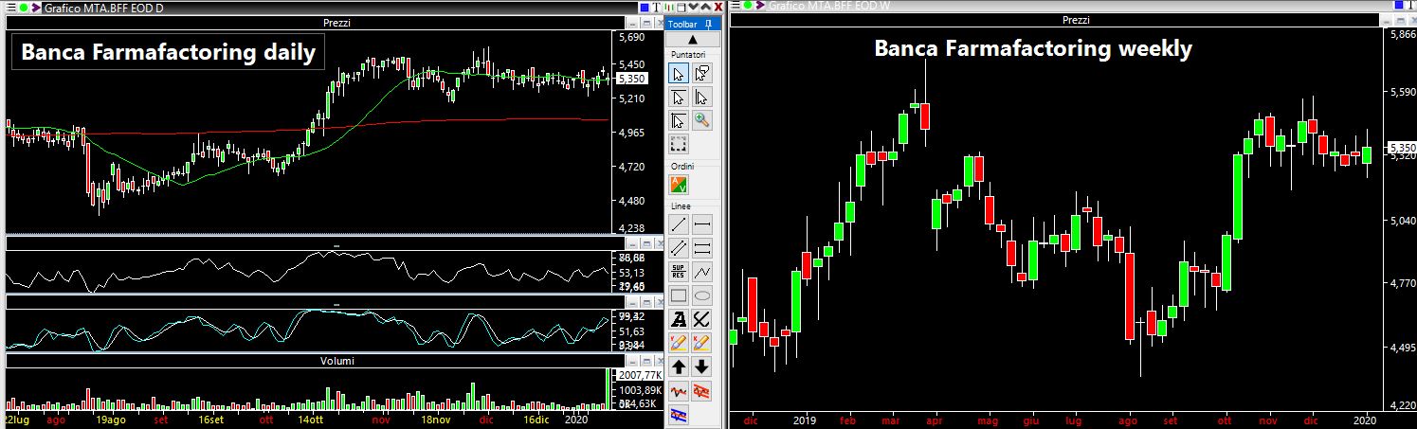
Task: Activate the SUP RES support-resistance tool
Action: (x=679, y=272)
